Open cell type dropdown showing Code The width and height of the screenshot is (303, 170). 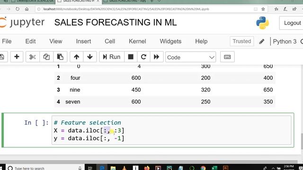point(190,57)
